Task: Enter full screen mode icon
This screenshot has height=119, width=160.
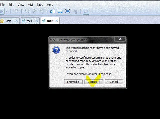Action: [67, 11]
